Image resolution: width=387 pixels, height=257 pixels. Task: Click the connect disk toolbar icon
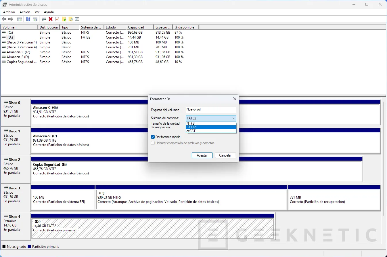click(x=44, y=19)
